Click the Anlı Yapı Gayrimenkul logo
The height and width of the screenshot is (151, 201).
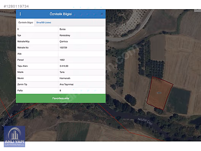(x=14, y=137)
